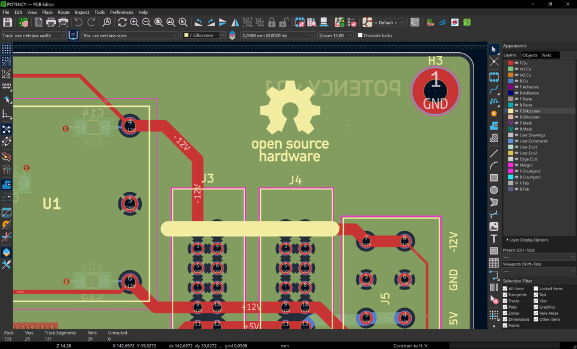Viewport: 577px width, 349px height.
Task: Open the Place menu
Action: tap(47, 12)
